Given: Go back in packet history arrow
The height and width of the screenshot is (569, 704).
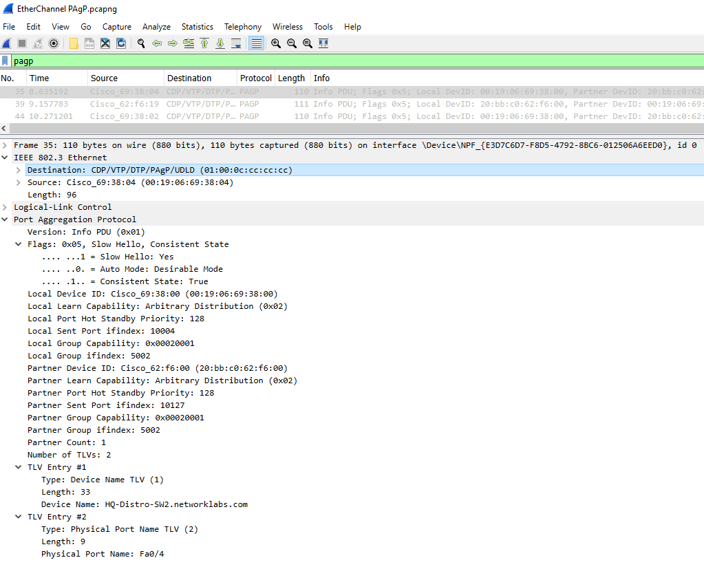Looking at the screenshot, I should 157,43.
